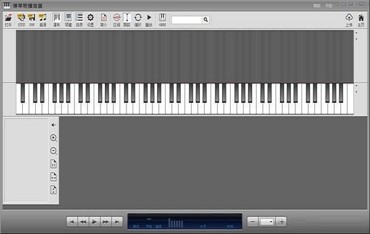This screenshot has height=234, width=370.
Task: Toggle 循环 loop playback
Action: 138,20
